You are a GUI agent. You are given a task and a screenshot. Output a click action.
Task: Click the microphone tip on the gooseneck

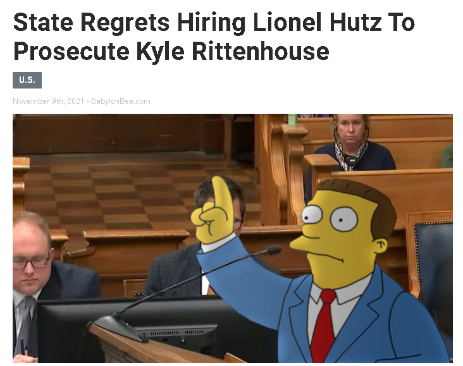[274, 251]
